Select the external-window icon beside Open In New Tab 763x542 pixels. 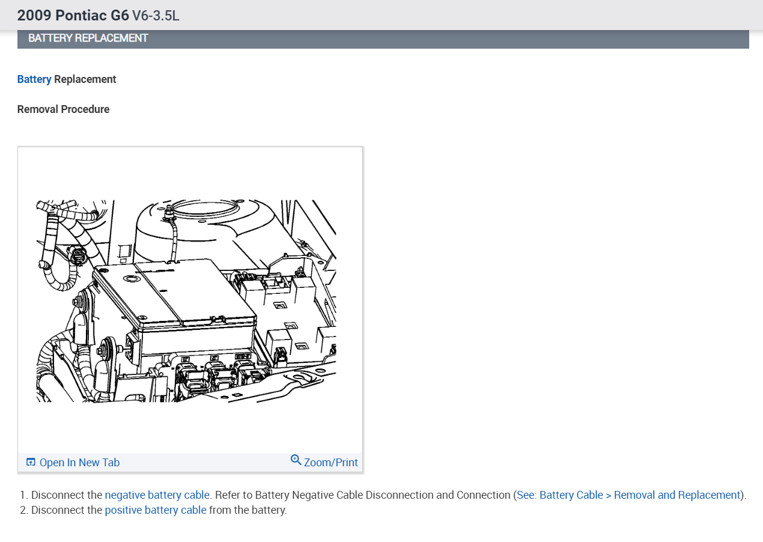[30, 461]
